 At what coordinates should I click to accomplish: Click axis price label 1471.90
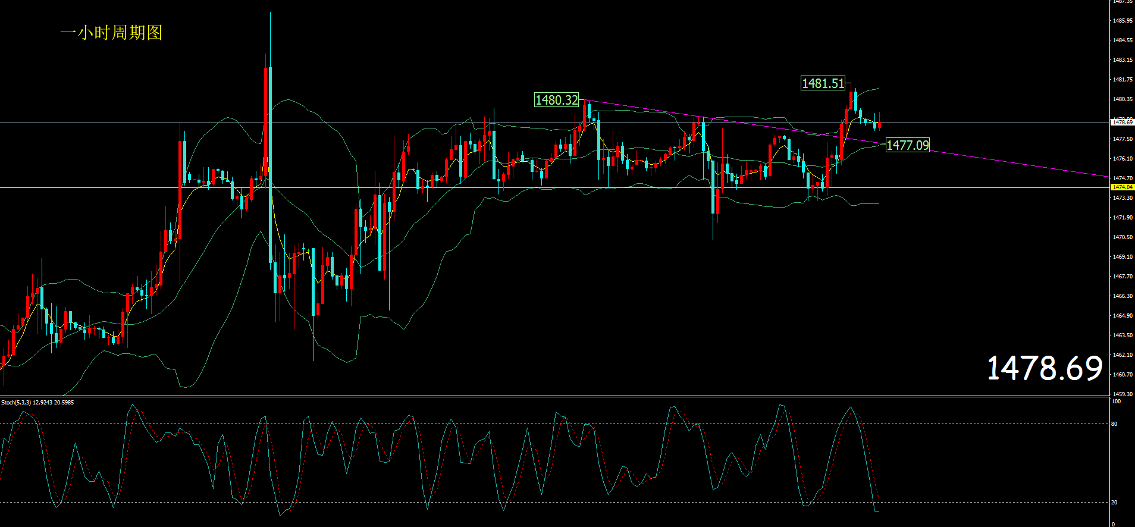tap(1123, 218)
